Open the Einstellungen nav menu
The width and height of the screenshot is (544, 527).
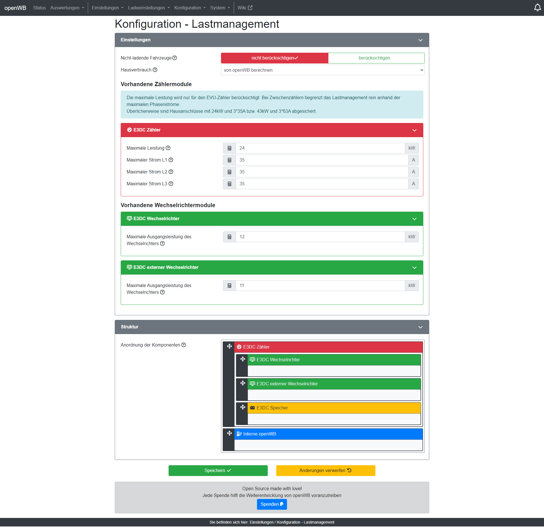pyautogui.click(x=108, y=8)
